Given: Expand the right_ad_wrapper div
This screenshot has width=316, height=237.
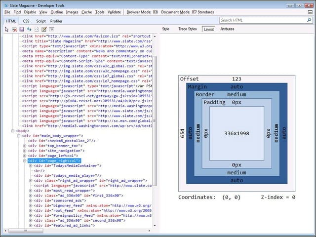Looking at the screenshot, I should (31, 181).
